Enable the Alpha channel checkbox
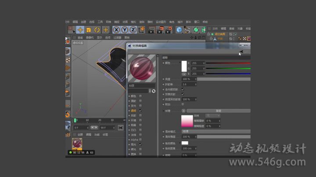The image size is (316, 177). [x=140, y=139]
